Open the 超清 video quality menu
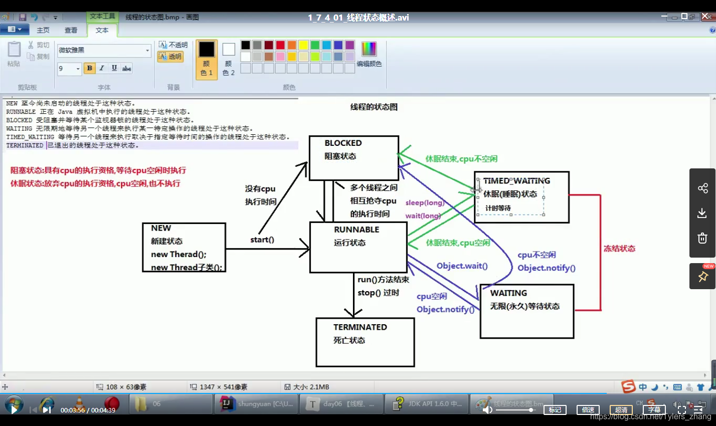Screen dimensions: 716x426 (621, 410)
